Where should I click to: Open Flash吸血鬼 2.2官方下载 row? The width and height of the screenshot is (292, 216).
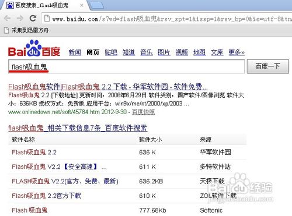click(46, 196)
